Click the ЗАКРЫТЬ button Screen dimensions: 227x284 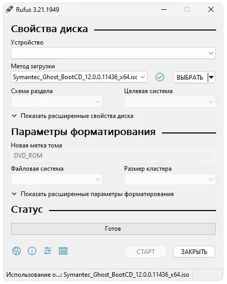pyautogui.click(x=194, y=251)
